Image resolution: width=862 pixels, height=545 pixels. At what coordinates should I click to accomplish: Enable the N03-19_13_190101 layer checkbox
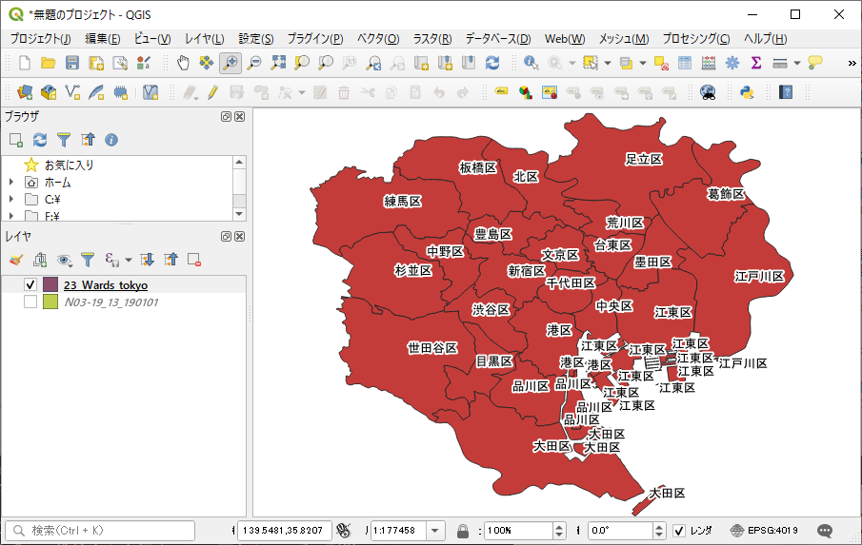coord(30,302)
